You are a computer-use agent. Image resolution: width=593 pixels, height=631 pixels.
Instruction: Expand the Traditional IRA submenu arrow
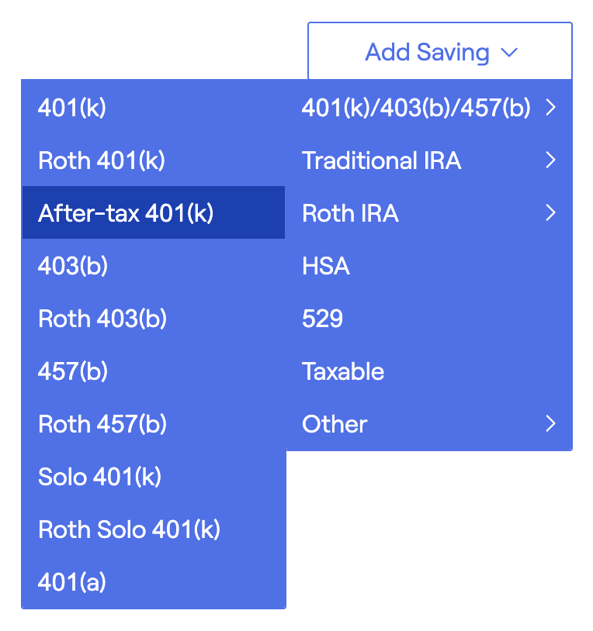(x=551, y=160)
